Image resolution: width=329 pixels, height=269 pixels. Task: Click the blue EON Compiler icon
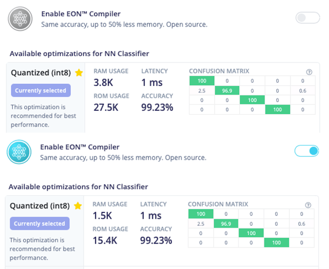pos(19,152)
